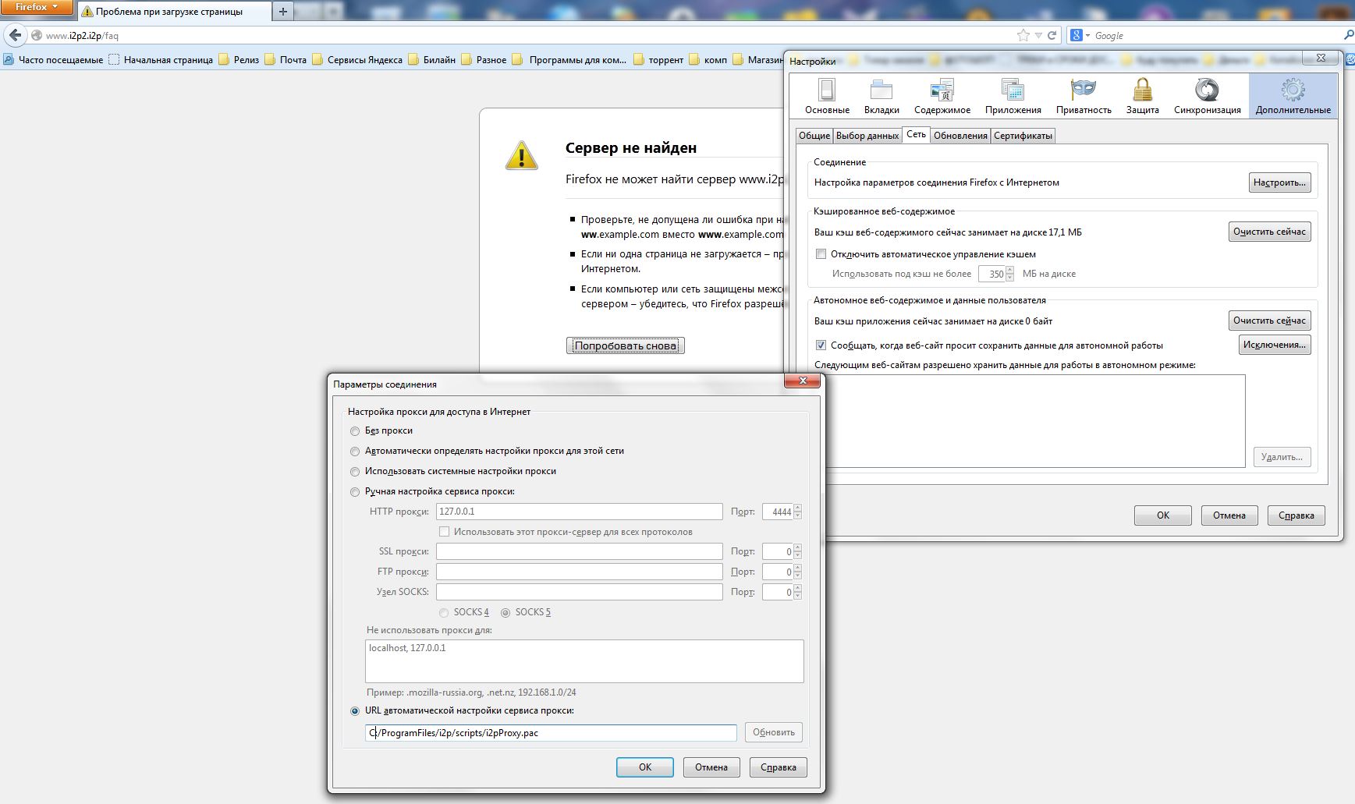This screenshot has width=1355, height=804.
Task: Switch to the Сеть tab
Action: [916, 134]
